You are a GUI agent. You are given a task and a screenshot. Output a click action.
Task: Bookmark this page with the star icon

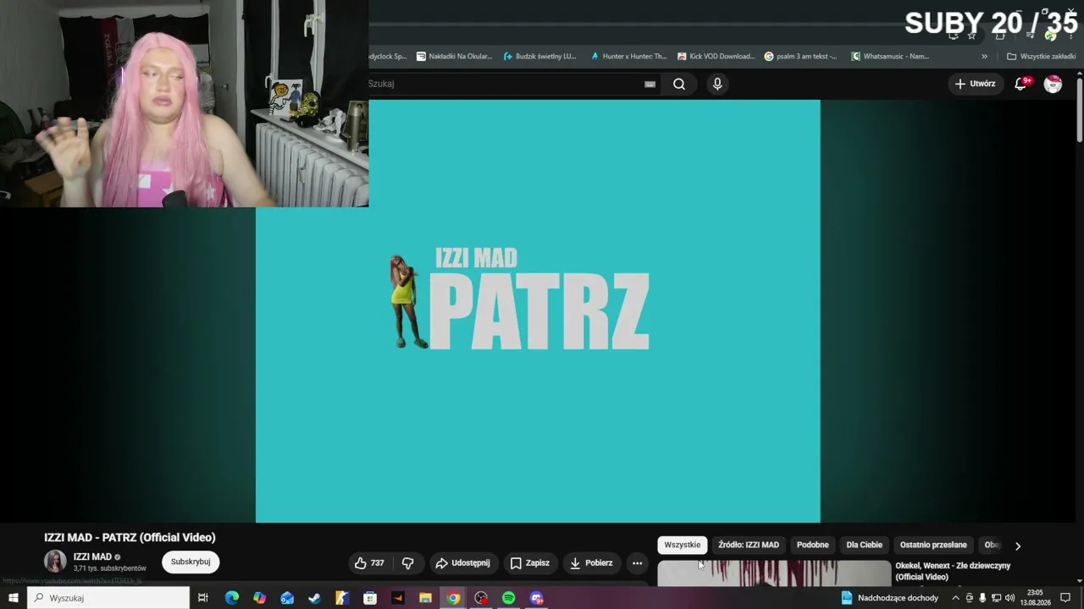971,35
